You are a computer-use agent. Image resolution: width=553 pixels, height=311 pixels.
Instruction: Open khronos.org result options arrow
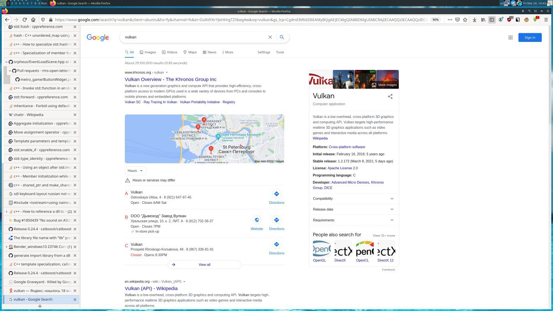point(167,73)
